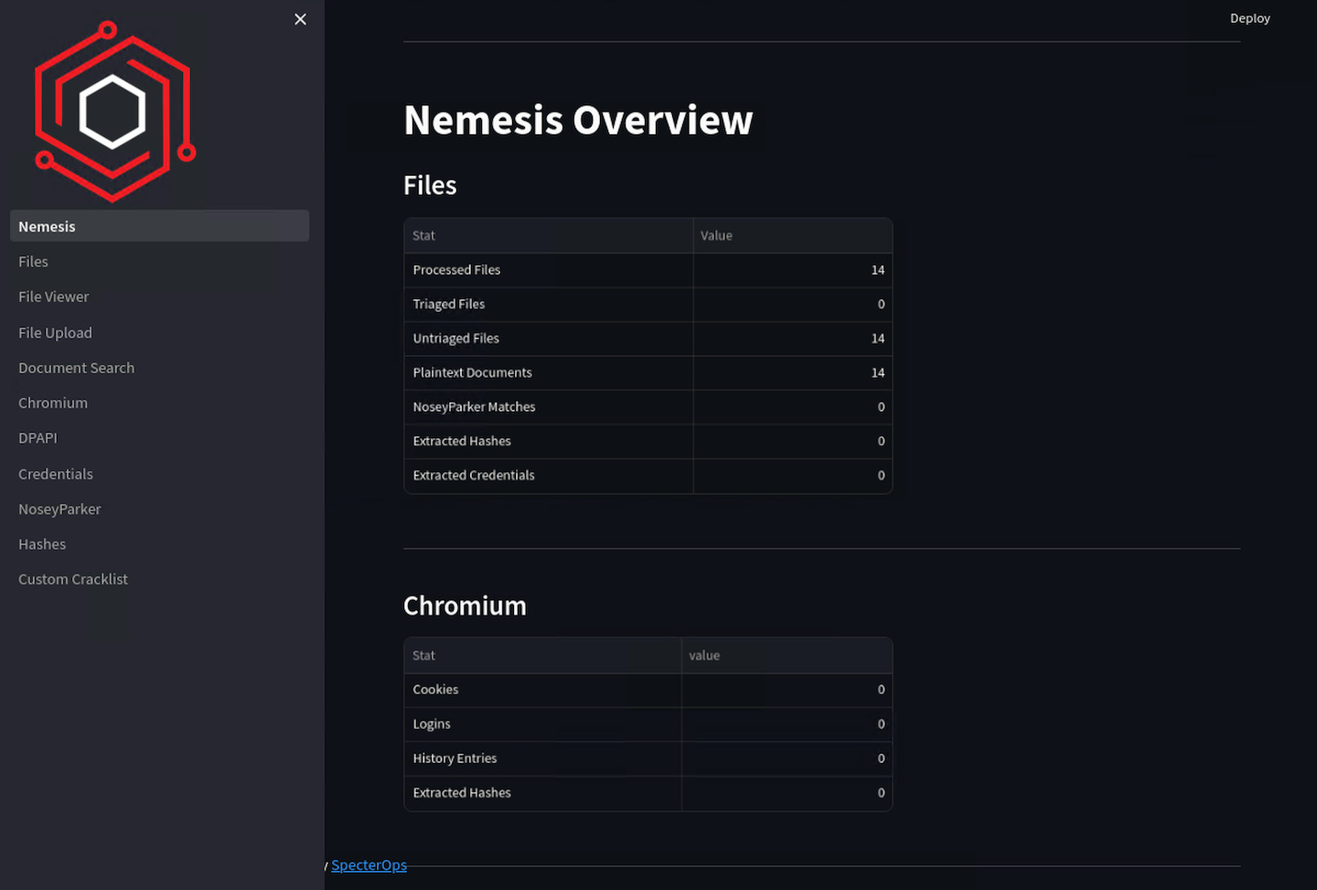
Task: Select Extracted Hashes in Files table
Action: click(549, 441)
